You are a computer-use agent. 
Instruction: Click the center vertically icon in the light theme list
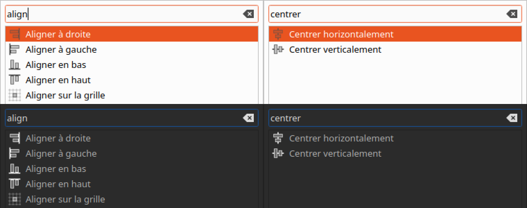278,50
